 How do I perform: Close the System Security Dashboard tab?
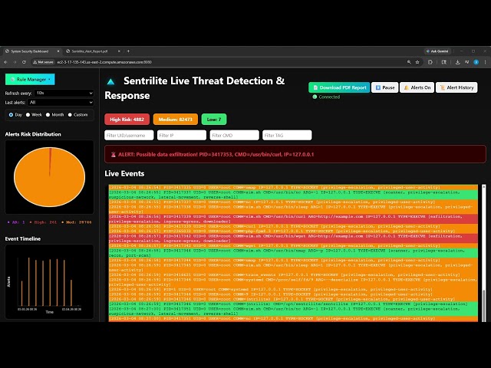58,51
